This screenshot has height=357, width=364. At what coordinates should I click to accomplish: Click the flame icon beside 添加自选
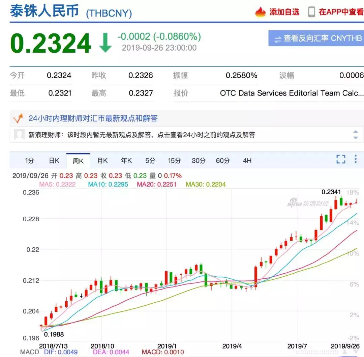pyautogui.click(x=260, y=12)
